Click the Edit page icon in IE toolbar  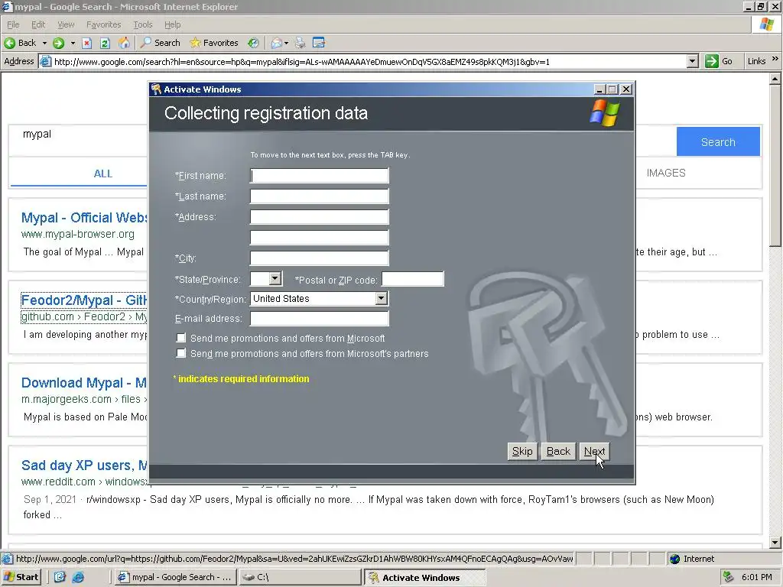point(319,43)
